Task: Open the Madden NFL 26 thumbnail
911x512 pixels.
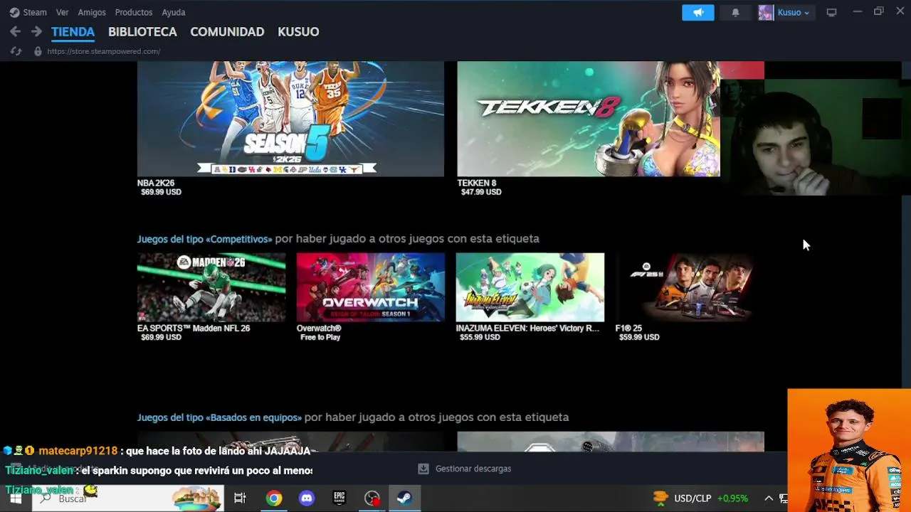Action: [x=211, y=287]
